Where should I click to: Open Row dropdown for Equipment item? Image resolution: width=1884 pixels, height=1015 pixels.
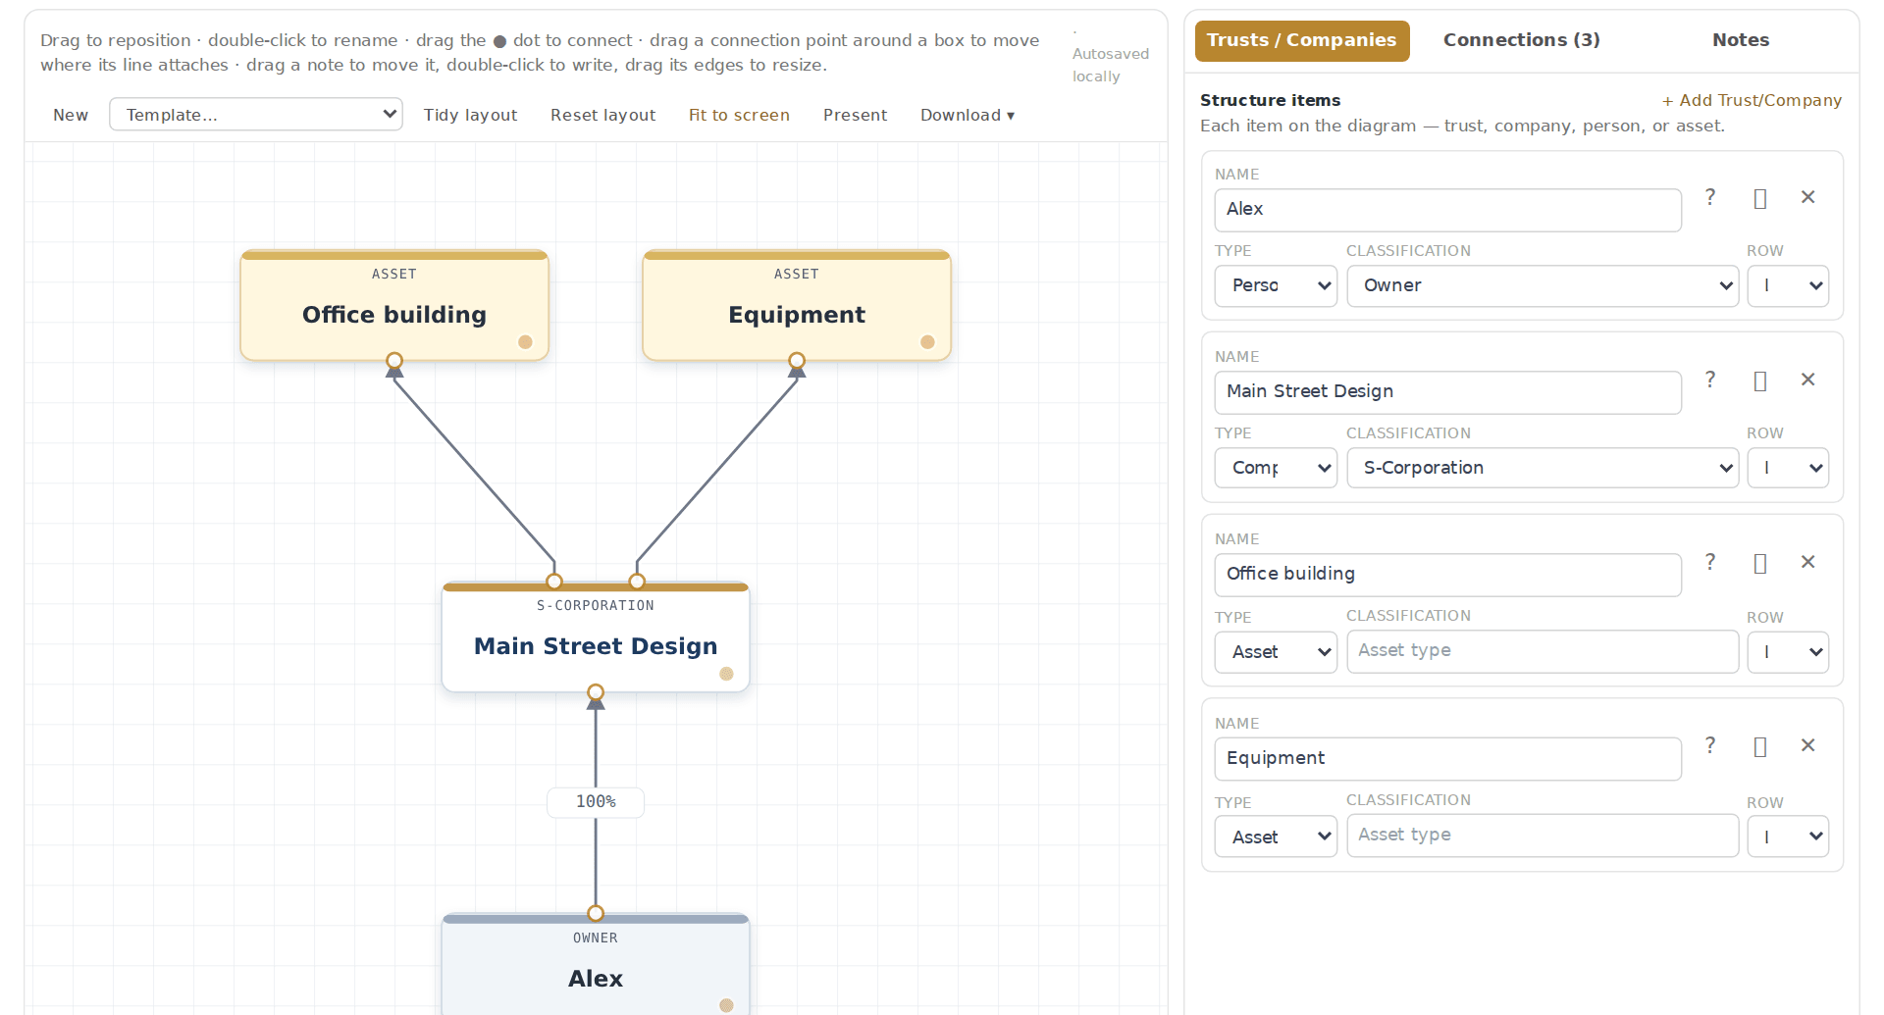(1788, 837)
